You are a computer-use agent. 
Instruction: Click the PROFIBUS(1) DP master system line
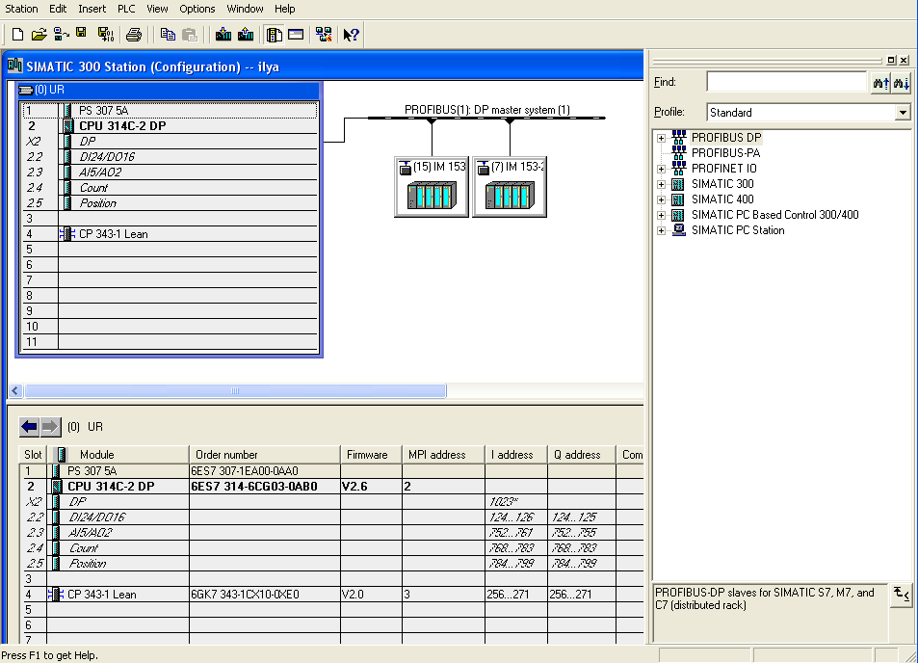coord(486,118)
